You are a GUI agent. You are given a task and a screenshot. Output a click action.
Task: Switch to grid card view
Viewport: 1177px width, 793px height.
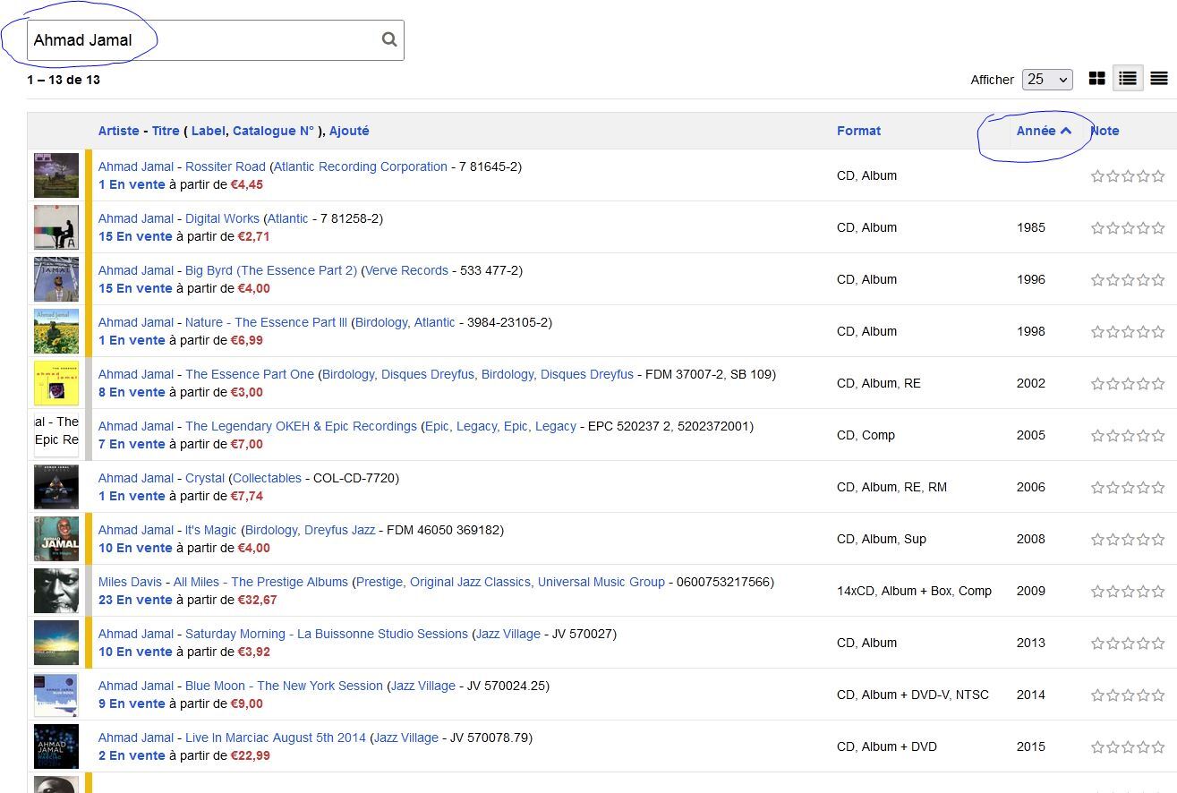1096,79
